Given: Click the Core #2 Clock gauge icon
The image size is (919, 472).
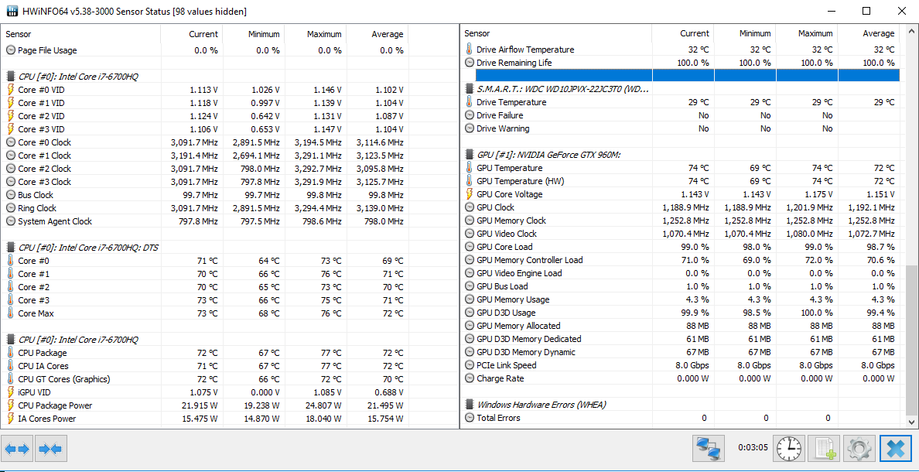Looking at the screenshot, I should (x=11, y=168).
